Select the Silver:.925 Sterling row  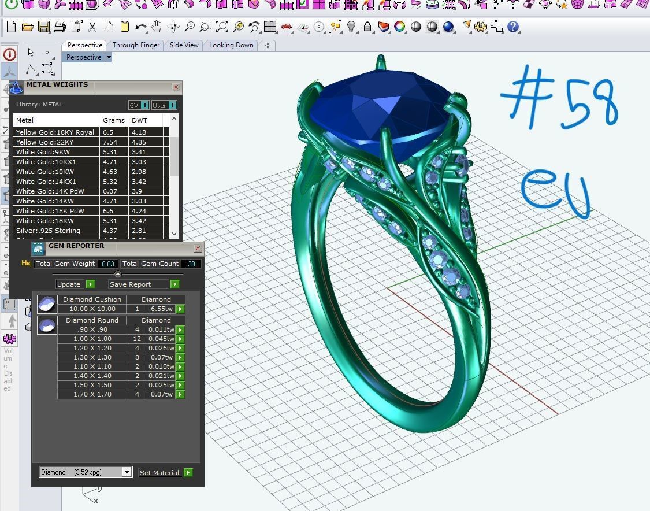(91, 231)
